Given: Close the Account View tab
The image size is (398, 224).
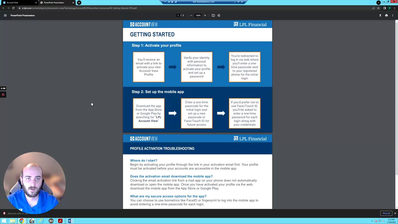Looking at the screenshot, I should tap(36, 2).
